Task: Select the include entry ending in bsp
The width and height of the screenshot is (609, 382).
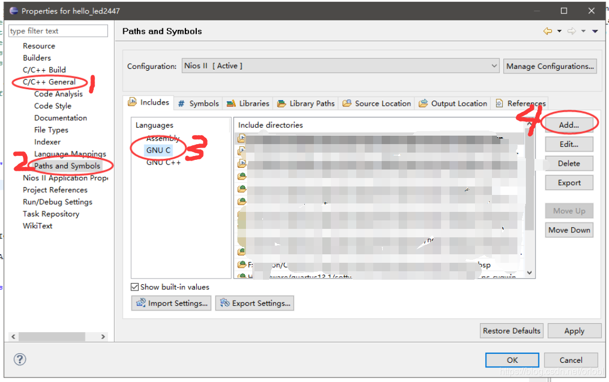Action: (379, 265)
